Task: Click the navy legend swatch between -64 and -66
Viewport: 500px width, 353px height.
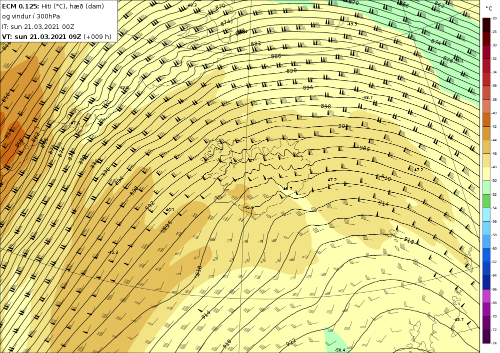Action: (486, 282)
